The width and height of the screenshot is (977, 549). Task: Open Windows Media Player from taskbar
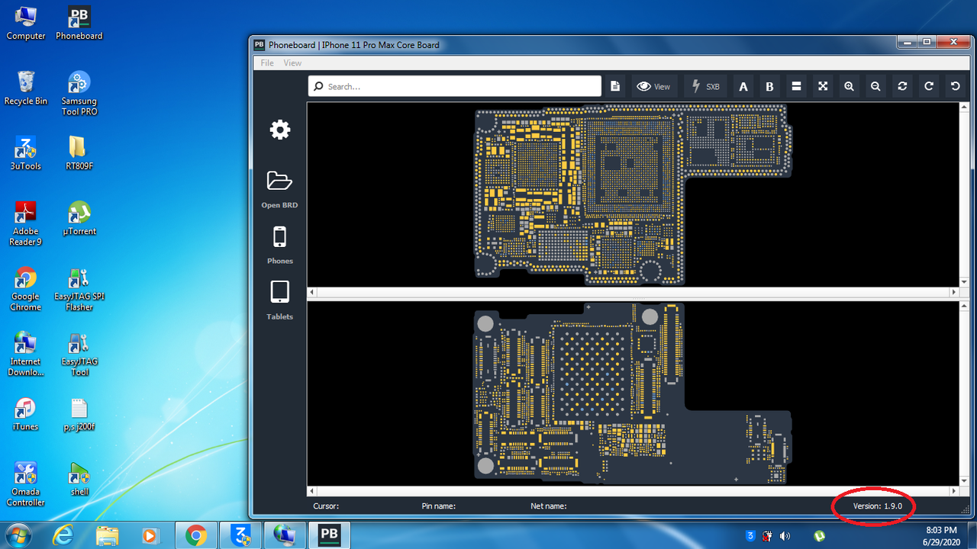151,535
